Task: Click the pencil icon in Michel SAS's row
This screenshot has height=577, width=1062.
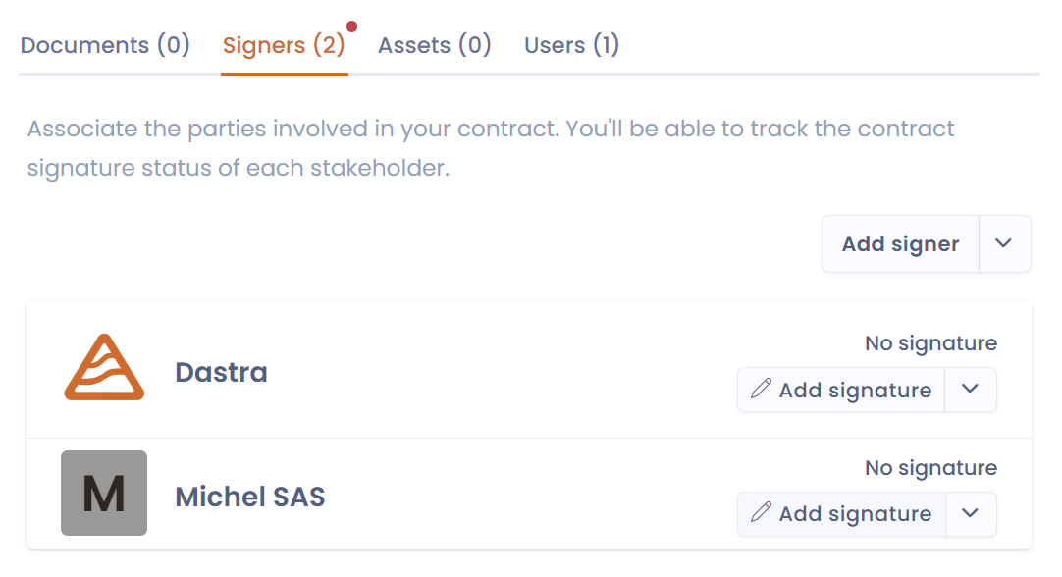Action: [x=761, y=513]
